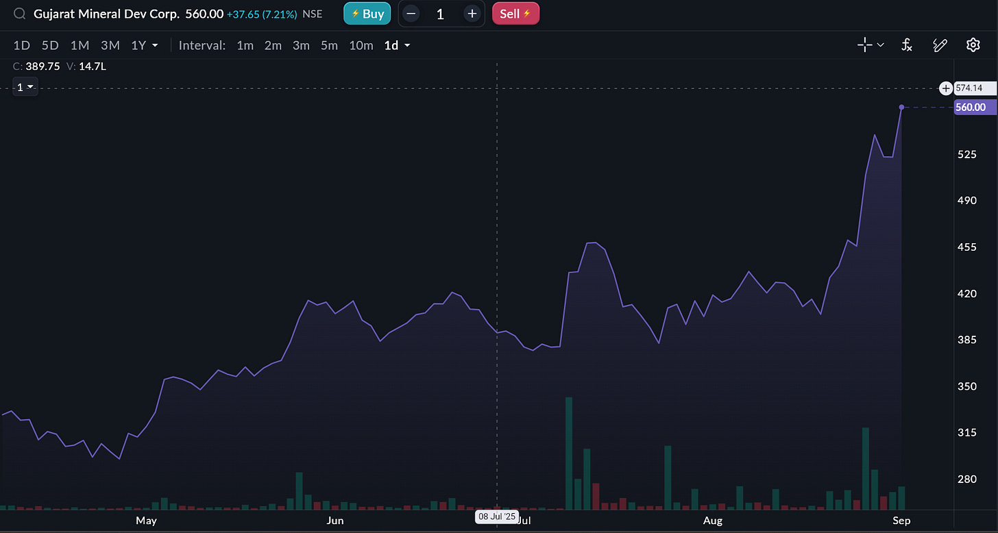This screenshot has width=998, height=533.
Task: Open the 1d interval dropdown
Action: 397,45
